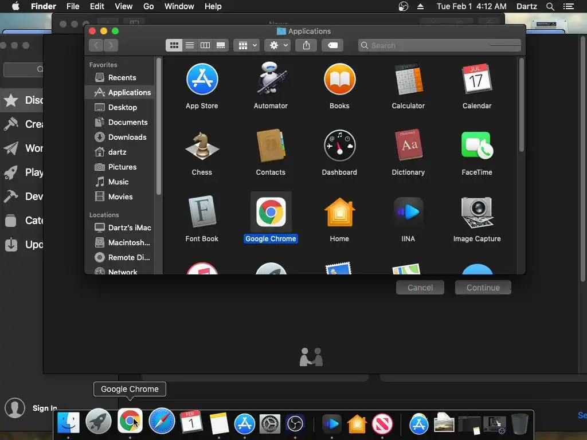Viewport: 587px width, 440px height.
Task: Select the IINA app icon in Applications
Action: [x=408, y=212]
